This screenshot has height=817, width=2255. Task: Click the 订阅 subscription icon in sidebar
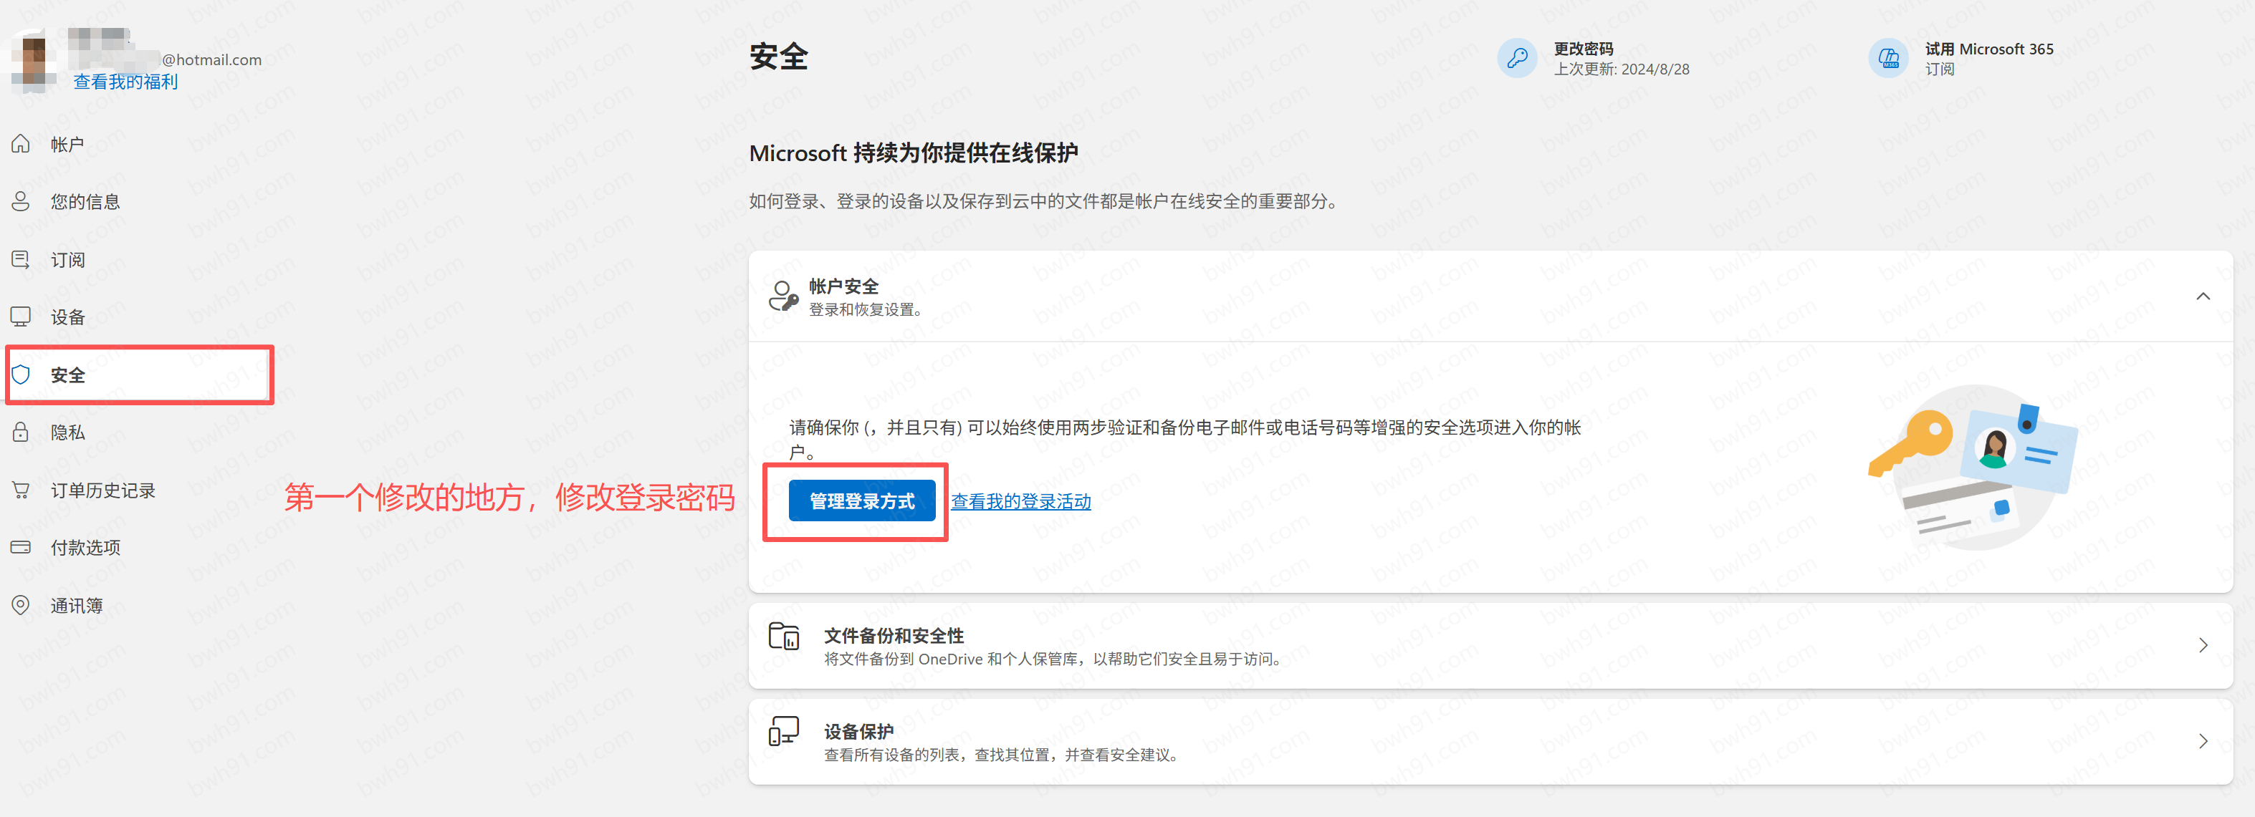(20, 260)
